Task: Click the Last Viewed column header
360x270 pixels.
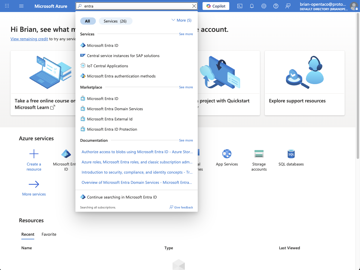Action: click(x=289, y=248)
